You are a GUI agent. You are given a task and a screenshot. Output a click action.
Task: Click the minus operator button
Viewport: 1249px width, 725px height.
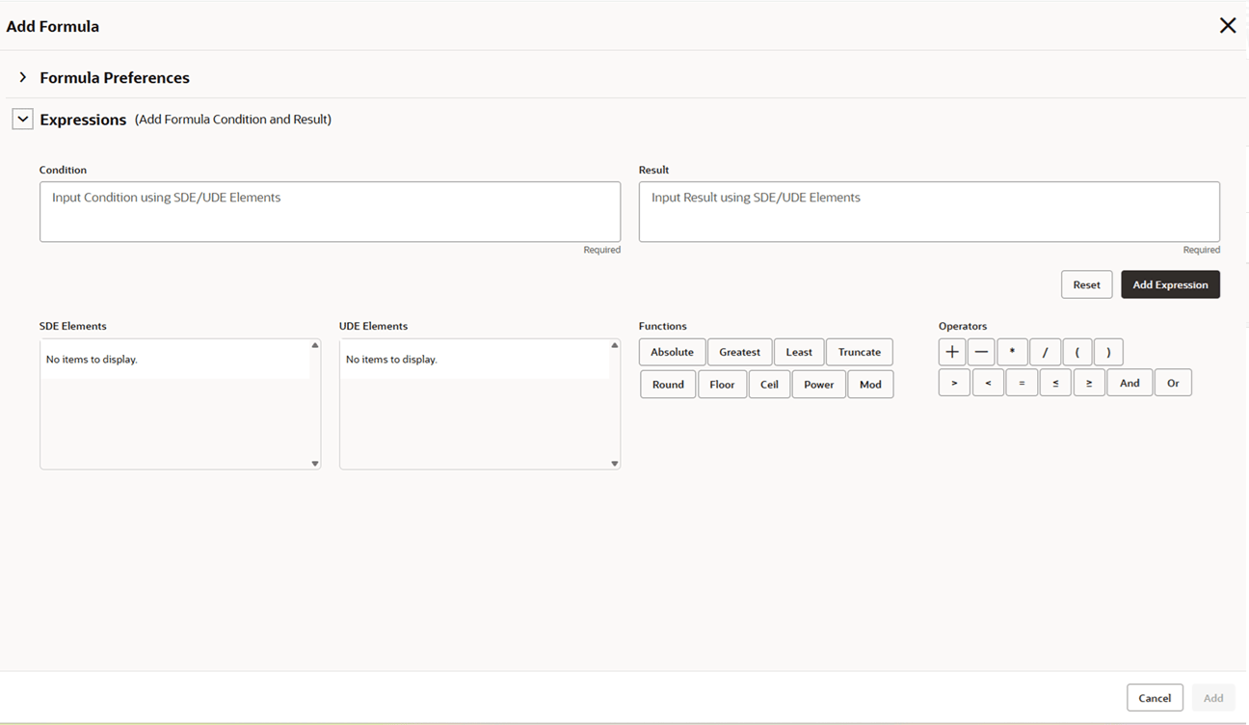pos(981,352)
